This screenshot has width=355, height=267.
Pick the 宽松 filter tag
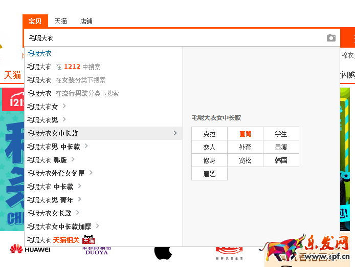coord(245,160)
